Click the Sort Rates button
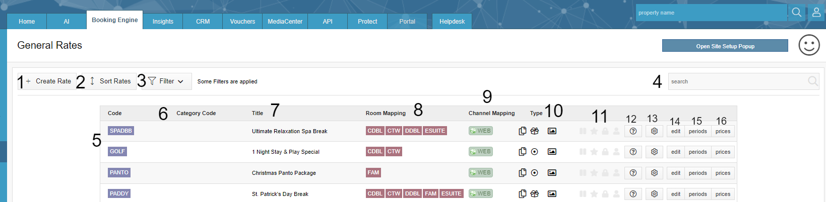Viewport: 826px width, 202px height. pos(110,81)
